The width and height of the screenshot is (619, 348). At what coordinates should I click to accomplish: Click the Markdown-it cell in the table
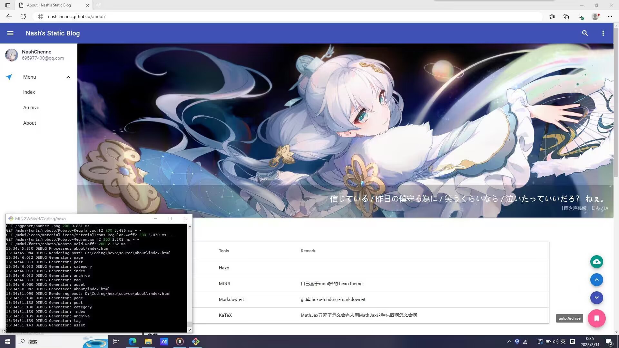(x=231, y=300)
